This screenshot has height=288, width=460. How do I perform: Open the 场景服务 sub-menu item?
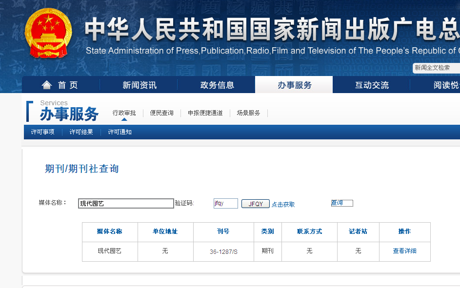(248, 113)
